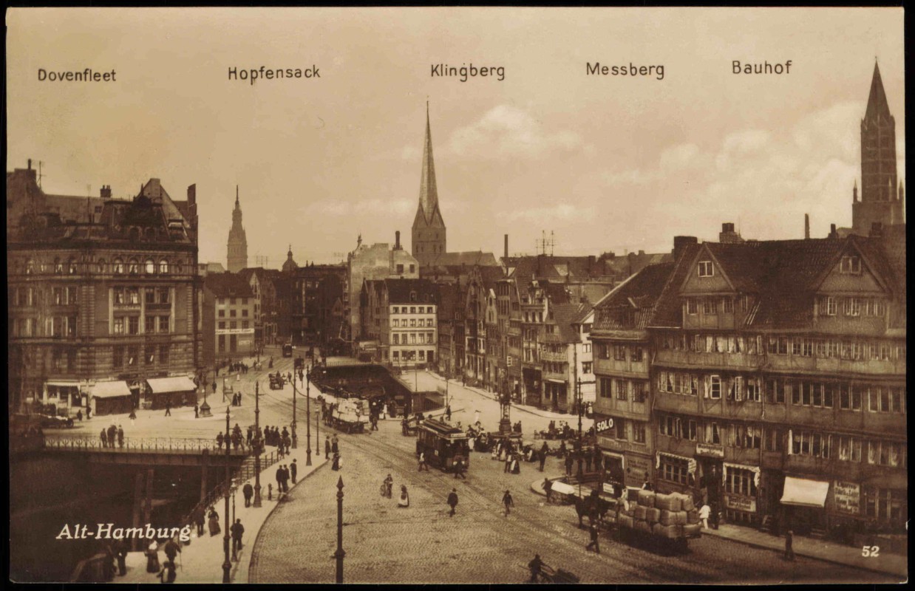Click the Dovenfleet street label
The image size is (915, 591).
click(x=77, y=75)
